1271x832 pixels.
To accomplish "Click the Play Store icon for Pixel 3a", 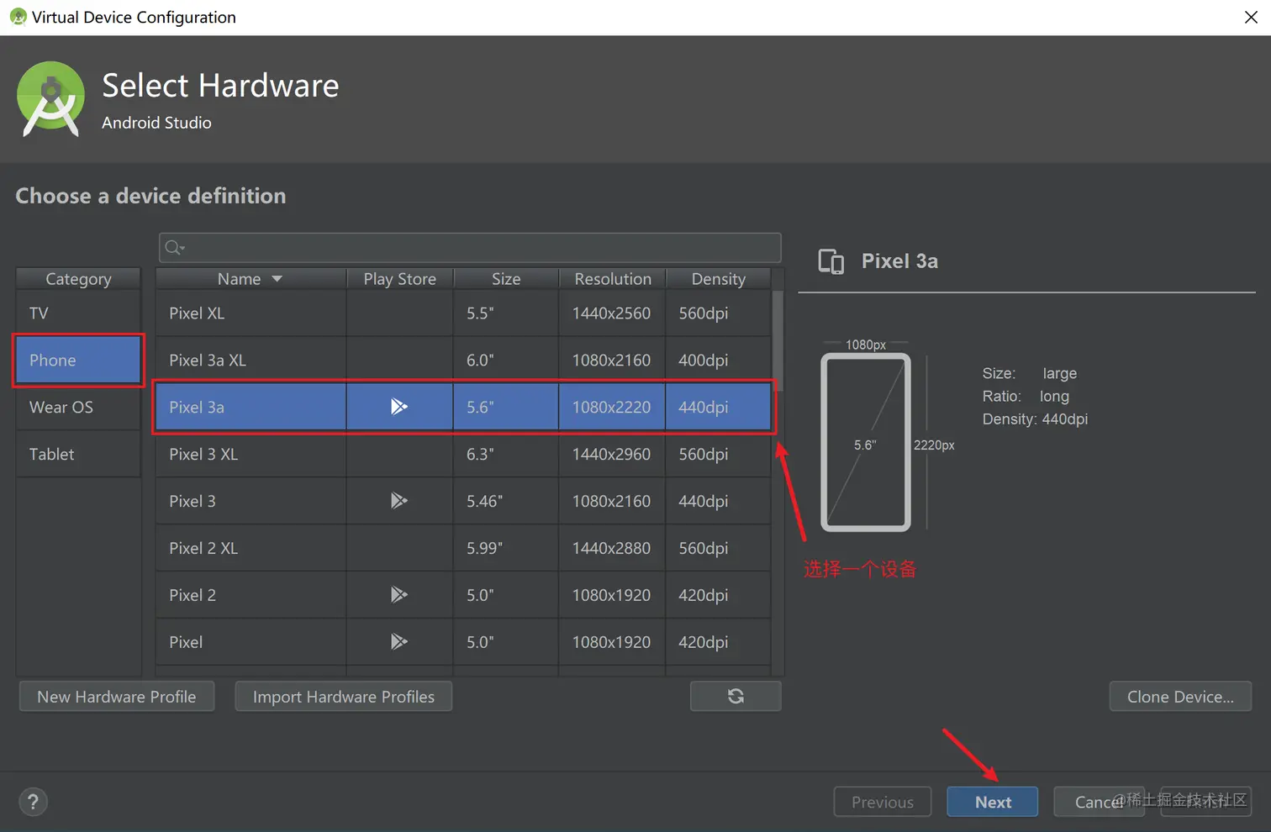I will (x=399, y=407).
